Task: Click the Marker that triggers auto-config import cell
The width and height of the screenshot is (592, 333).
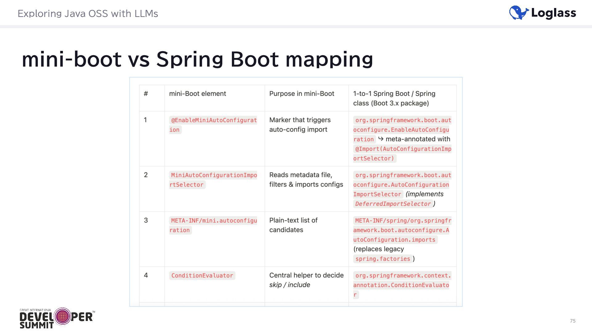Action: tap(300, 125)
